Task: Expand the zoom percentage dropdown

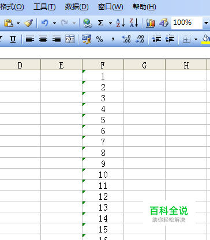Action: [206, 23]
